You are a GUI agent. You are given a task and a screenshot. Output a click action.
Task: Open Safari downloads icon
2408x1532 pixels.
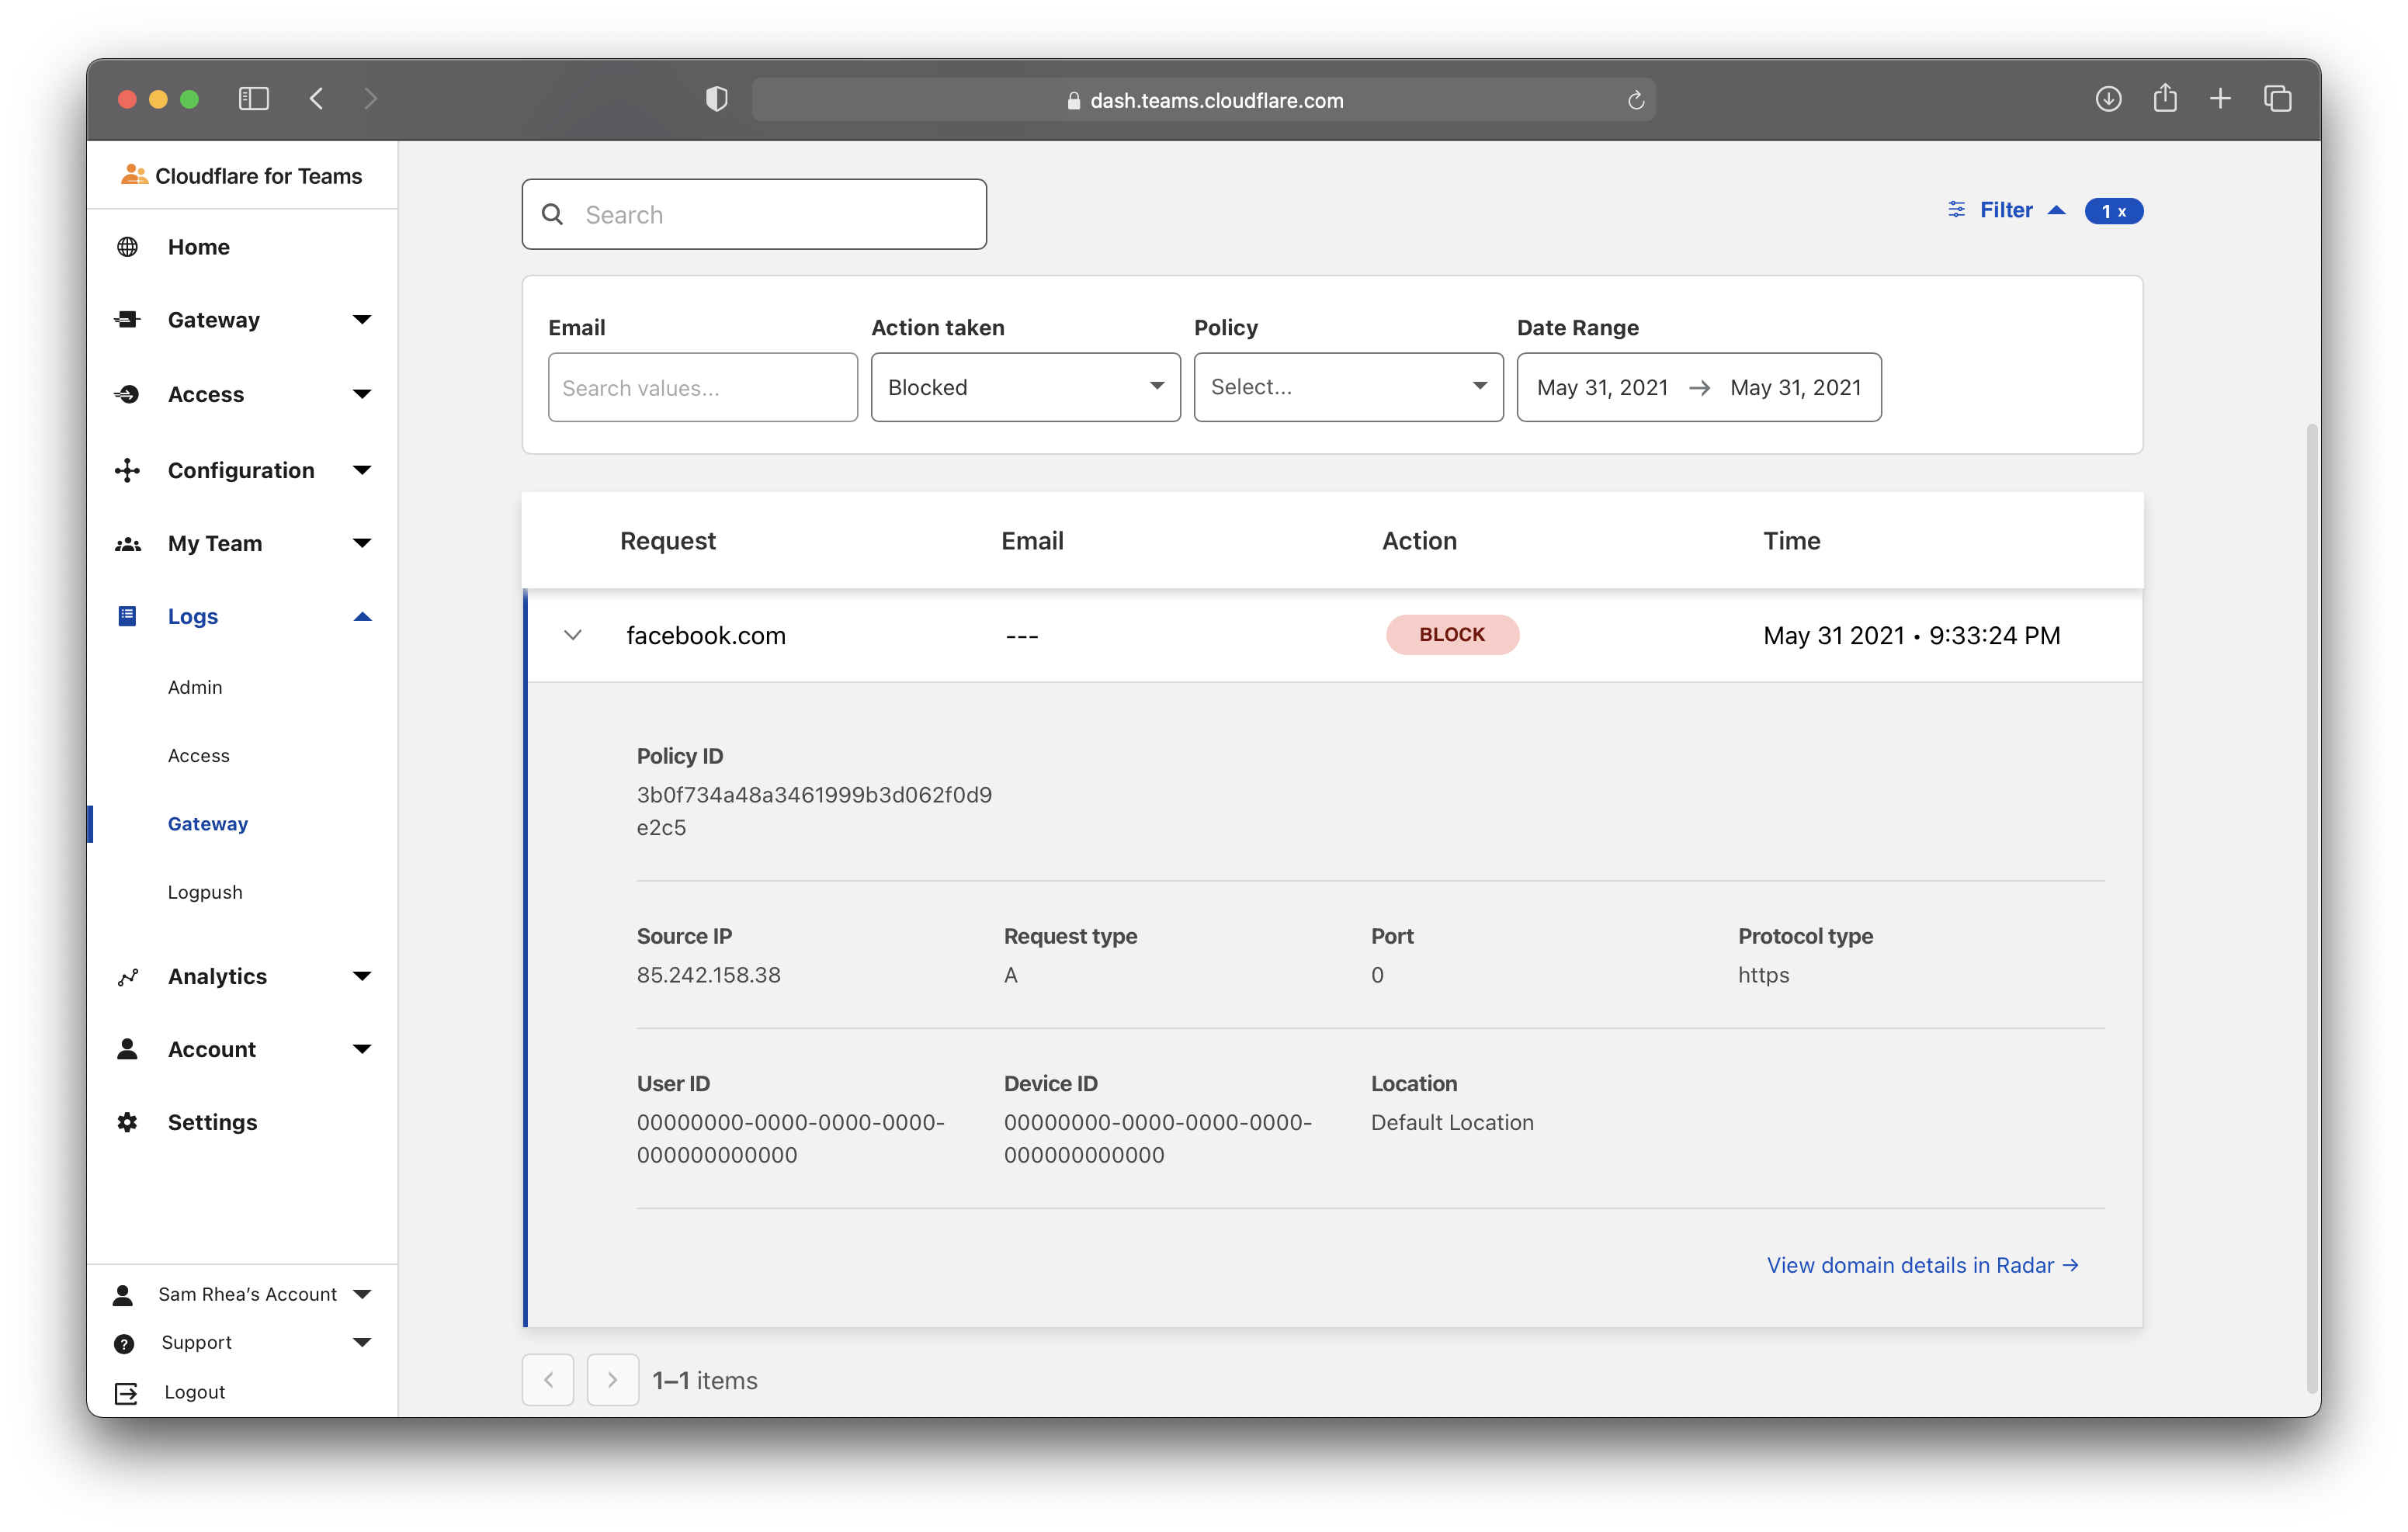pos(2108,99)
